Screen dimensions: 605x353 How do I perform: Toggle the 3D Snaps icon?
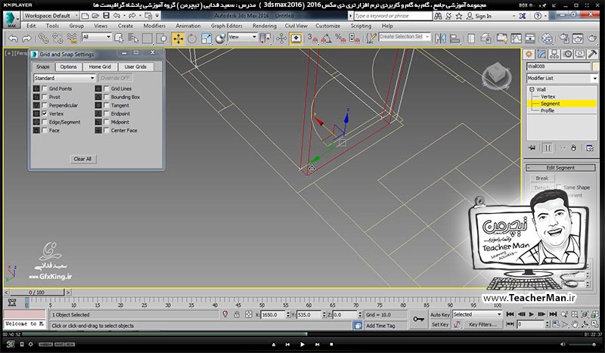pos(312,39)
